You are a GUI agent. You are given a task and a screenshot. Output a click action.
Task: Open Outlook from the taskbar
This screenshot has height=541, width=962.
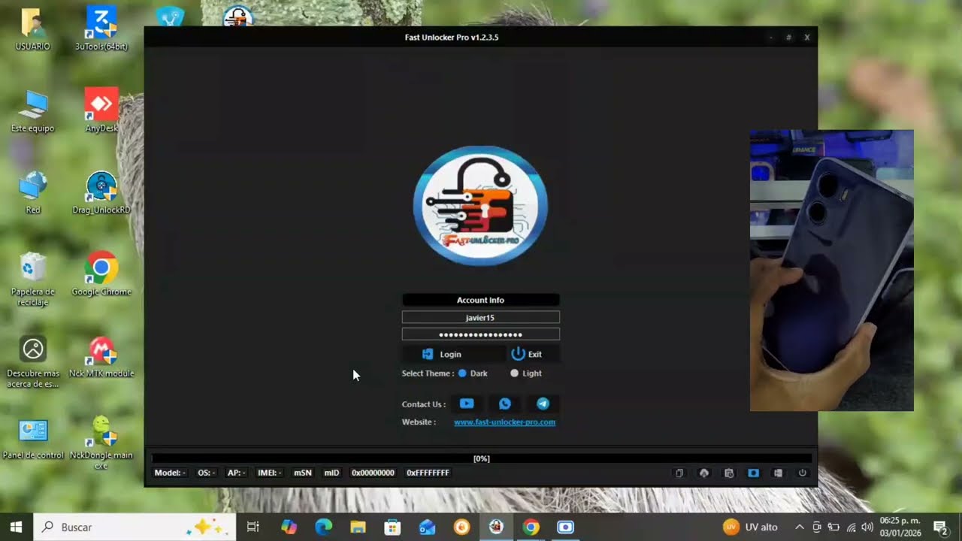427,527
